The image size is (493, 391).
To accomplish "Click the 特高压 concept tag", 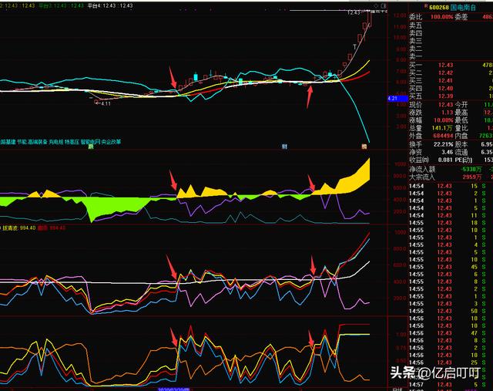I will pos(72,142).
